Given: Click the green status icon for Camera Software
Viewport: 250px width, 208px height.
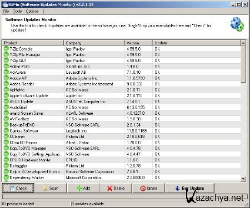Looking at the screenshot, I should point(6,131).
